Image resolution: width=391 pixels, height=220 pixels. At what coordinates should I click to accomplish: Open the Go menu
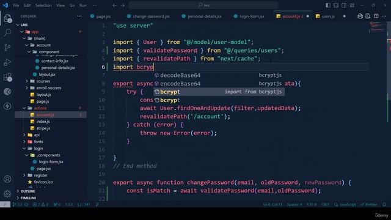(72, 5)
